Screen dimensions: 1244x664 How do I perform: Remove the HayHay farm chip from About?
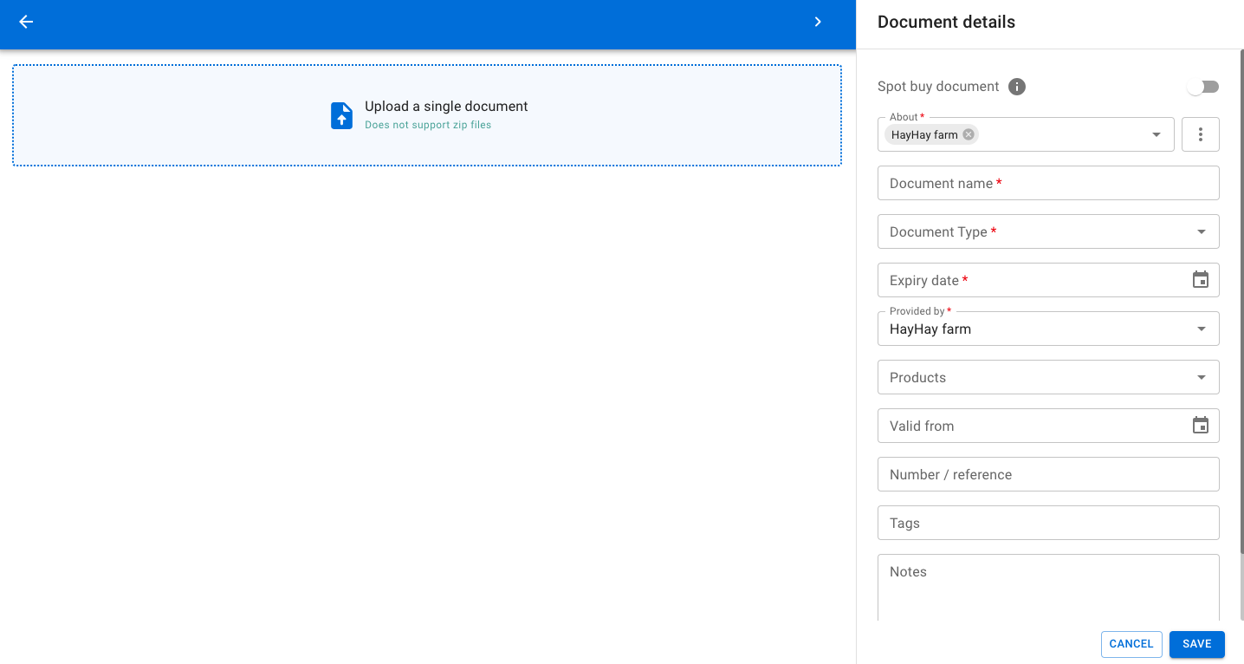[x=969, y=134]
